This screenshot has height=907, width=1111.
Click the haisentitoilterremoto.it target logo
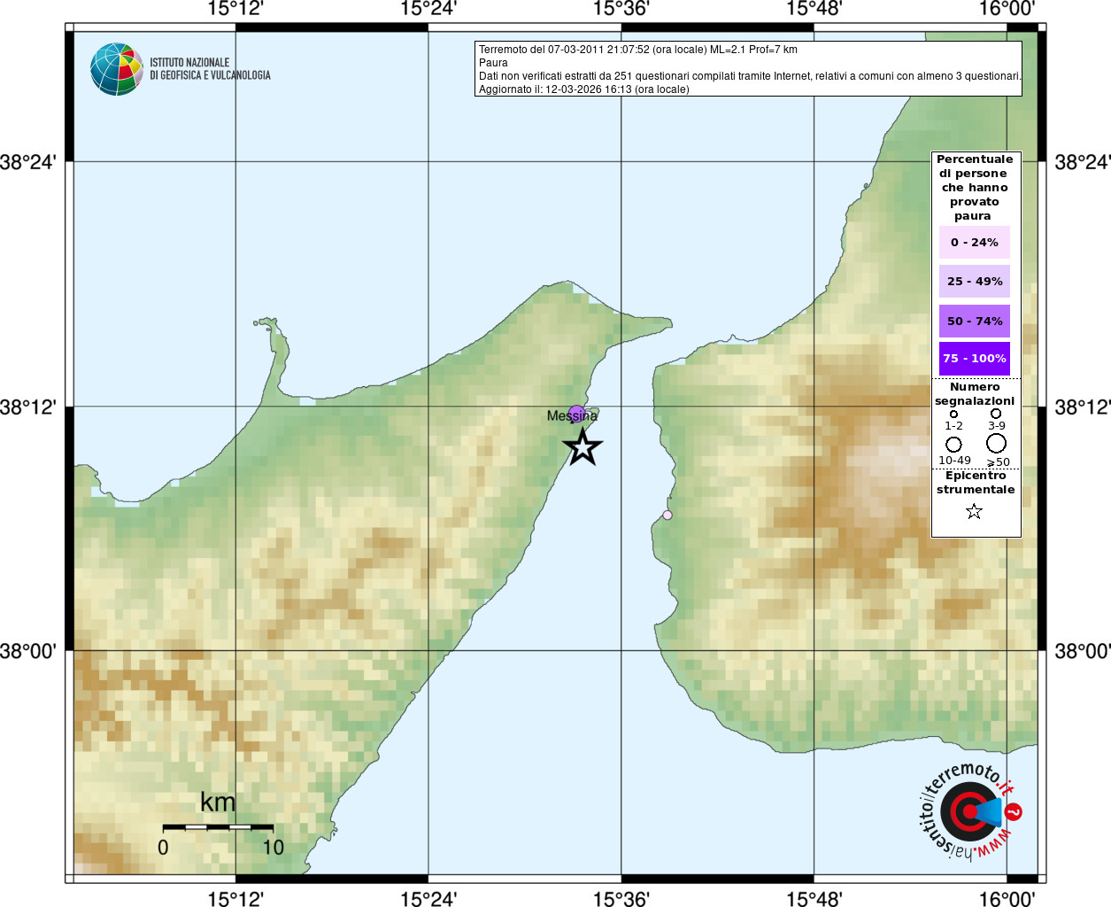969,811
